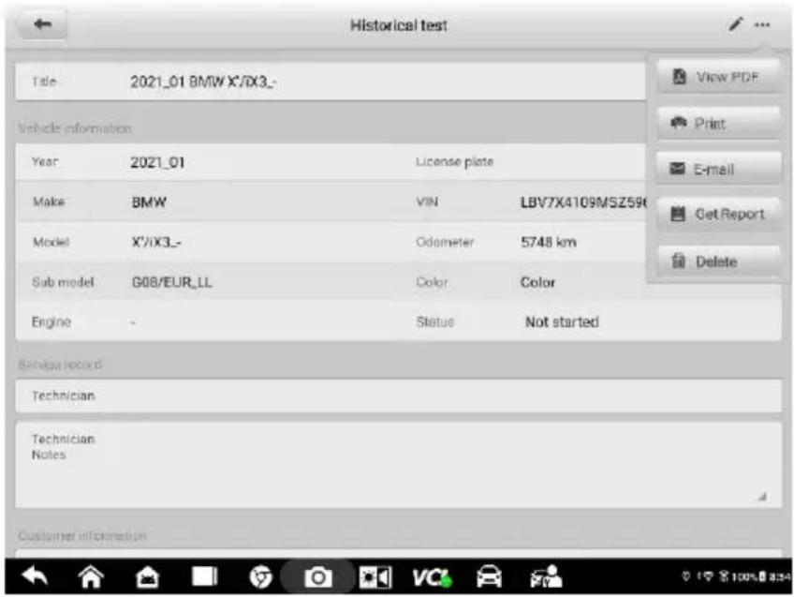Click the Color field value
794x597 pixels.
(x=537, y=282)
